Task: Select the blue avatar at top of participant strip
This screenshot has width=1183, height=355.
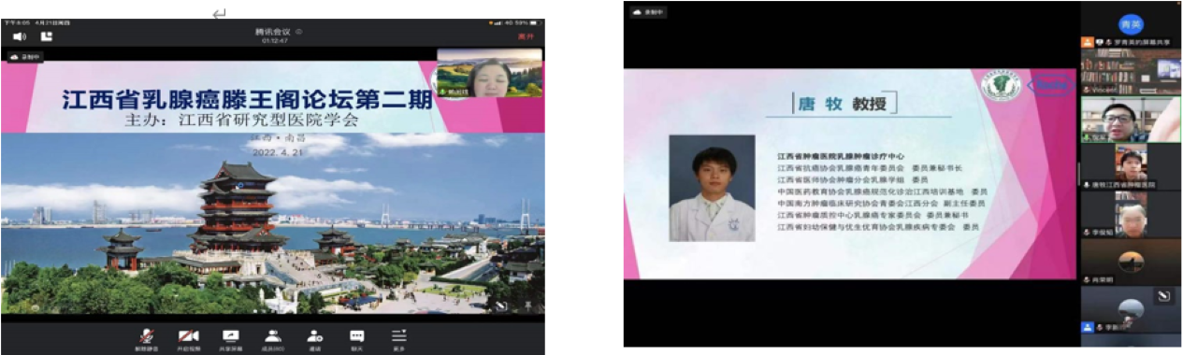Action: point(1131,23)
